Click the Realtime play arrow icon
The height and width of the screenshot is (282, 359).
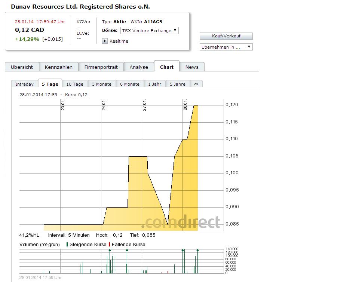(x=105, y=41)
